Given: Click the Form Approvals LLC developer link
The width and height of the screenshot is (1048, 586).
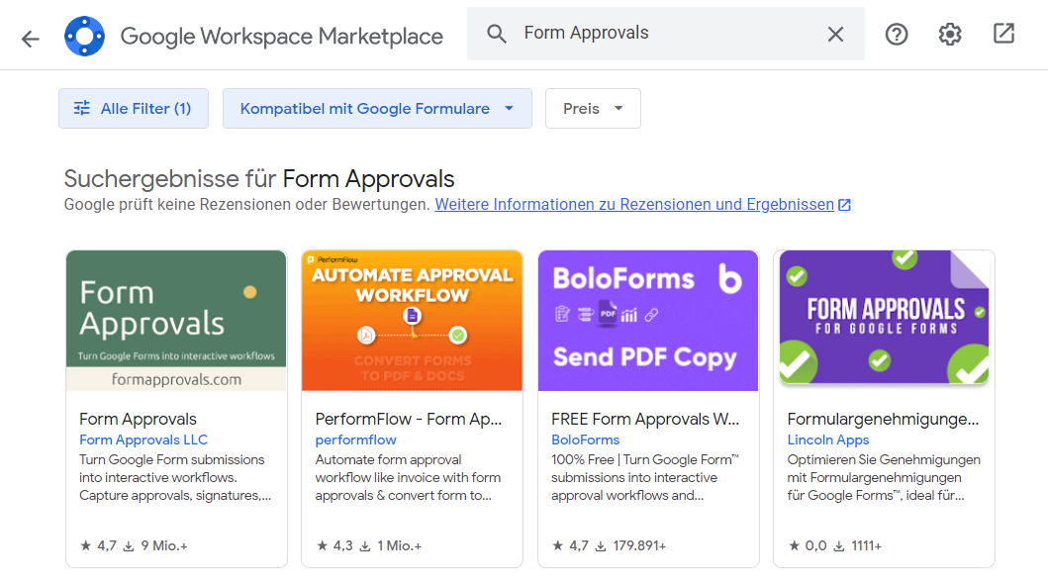Looking at the screenshot, I should point(143,439).
